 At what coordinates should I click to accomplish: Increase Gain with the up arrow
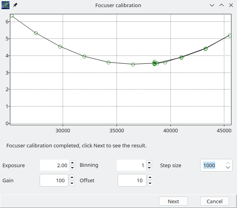(72, 177)
